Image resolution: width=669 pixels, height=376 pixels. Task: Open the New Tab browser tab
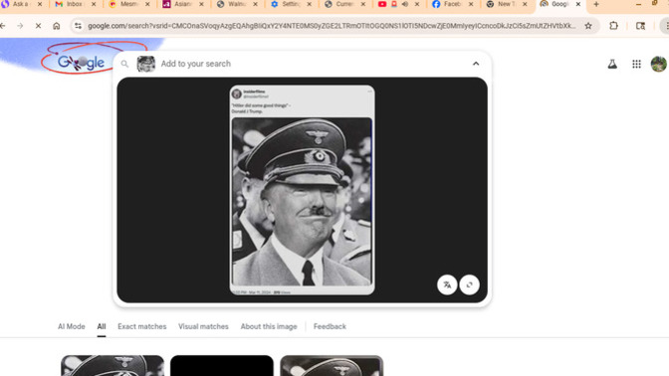(506, 4)
